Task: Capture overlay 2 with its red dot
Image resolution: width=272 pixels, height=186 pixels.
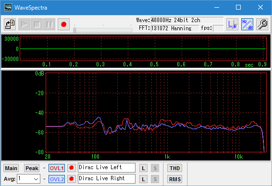Action: pos(72,179)
